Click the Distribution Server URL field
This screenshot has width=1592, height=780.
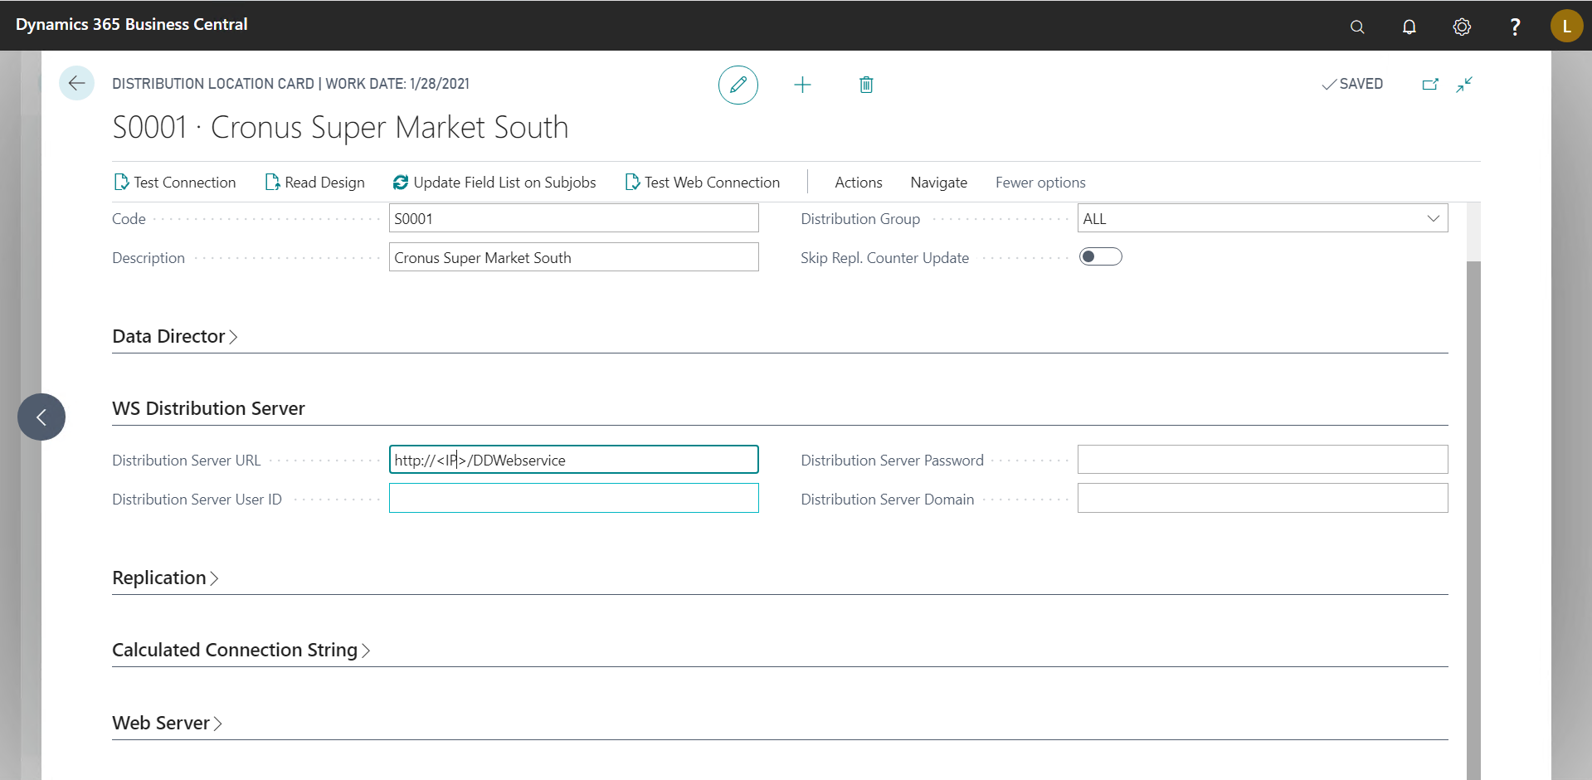573,460
